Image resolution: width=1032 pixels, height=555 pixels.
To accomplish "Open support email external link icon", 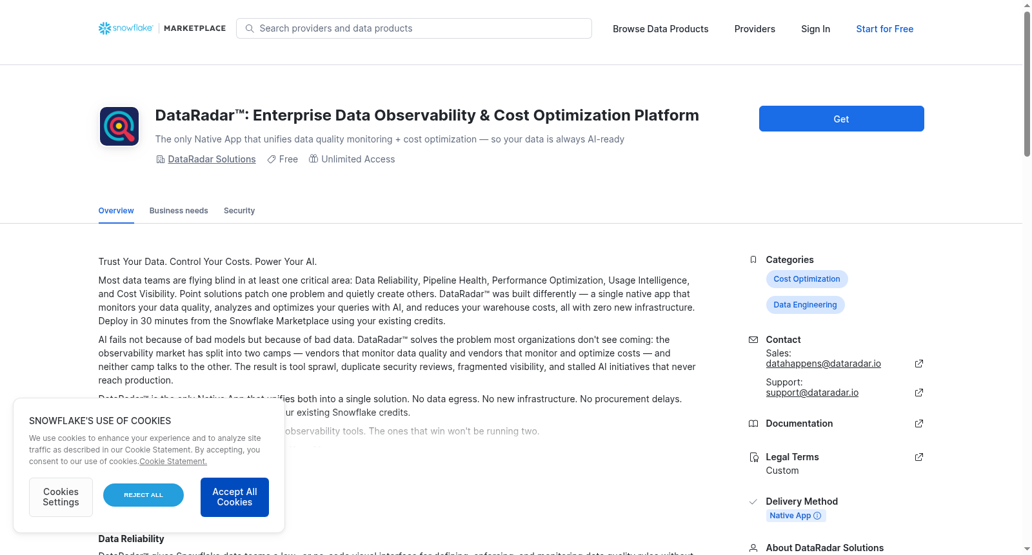I will tap(919, 393).
